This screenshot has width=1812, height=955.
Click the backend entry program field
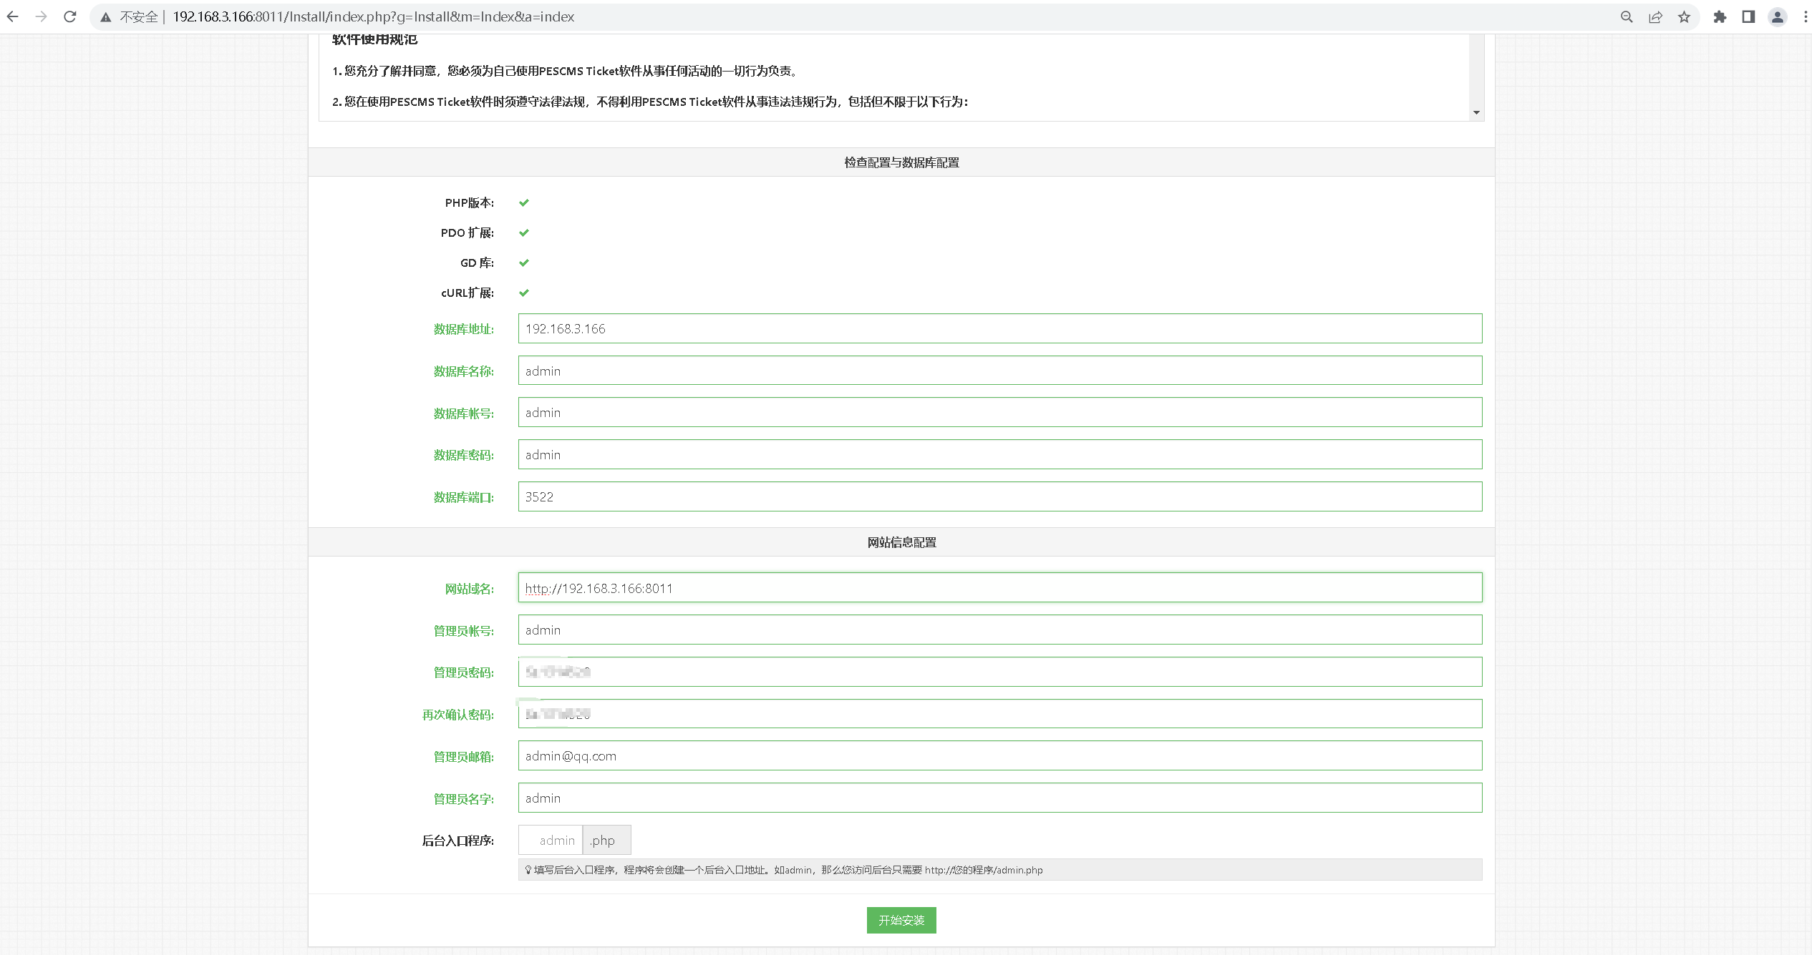(551, 840)
